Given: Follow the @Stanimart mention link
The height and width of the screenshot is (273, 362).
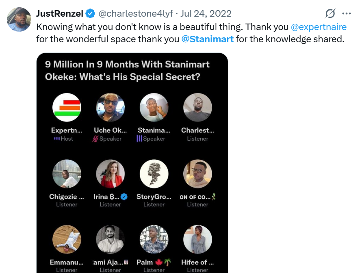Looking at the screenshot, I should pyautogui.click(x=208, y=39).
